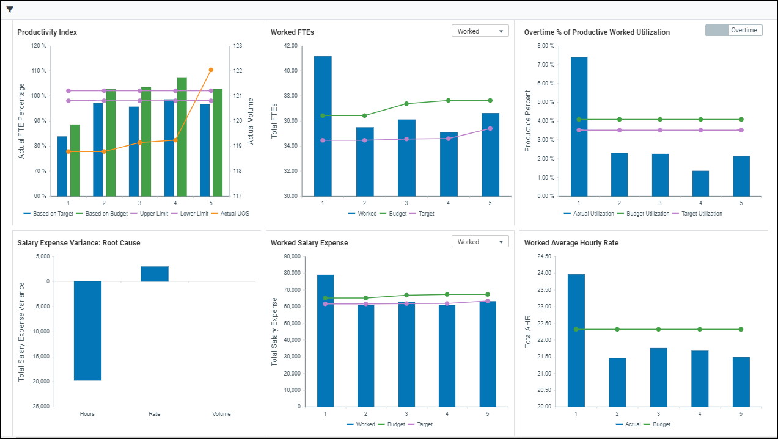Open the Worked dropdown in Worked FTEs
This screenshot has height=439, width=778.
pyautogui.click(x=479, y=31)
